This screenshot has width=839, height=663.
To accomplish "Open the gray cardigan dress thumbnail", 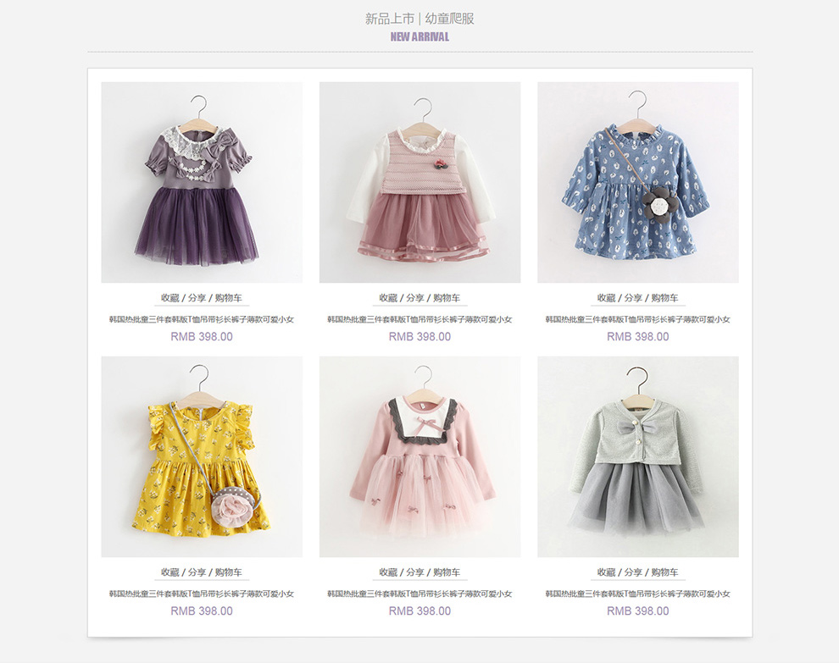I will [638, 456].
